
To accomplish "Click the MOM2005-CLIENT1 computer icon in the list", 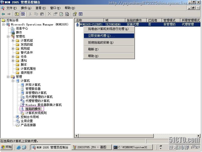I will (x=77, y=24).
